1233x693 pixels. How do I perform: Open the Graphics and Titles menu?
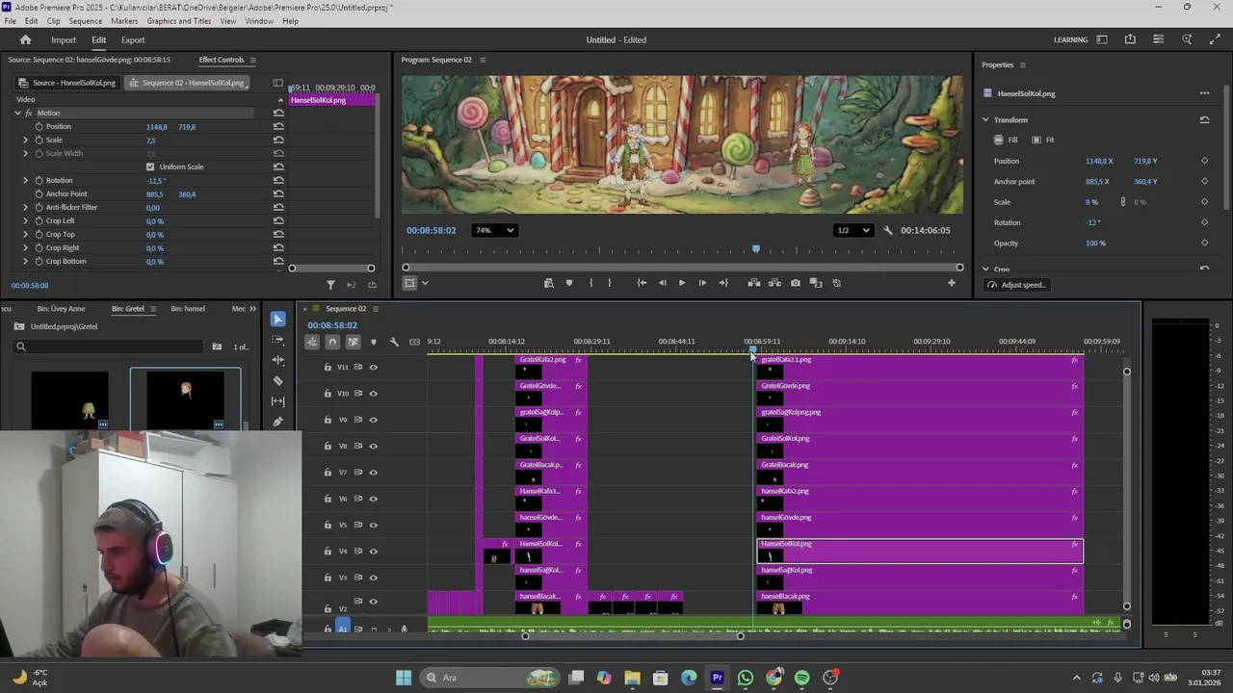point(179,20)
